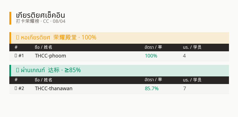Select the THCC-phoom name entry
Image resolution: width=238 pixels, height=117 pixels.
point(51,56)
